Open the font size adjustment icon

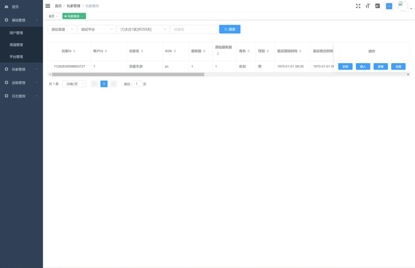(x=367, y=6)
